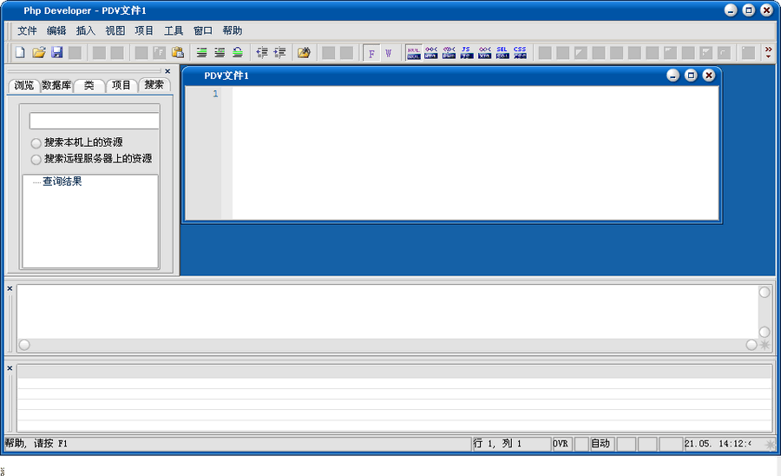Screen dimensions: 781x476
Task: Select the JS syntax mode icon
Action: (x=467, y=53)
